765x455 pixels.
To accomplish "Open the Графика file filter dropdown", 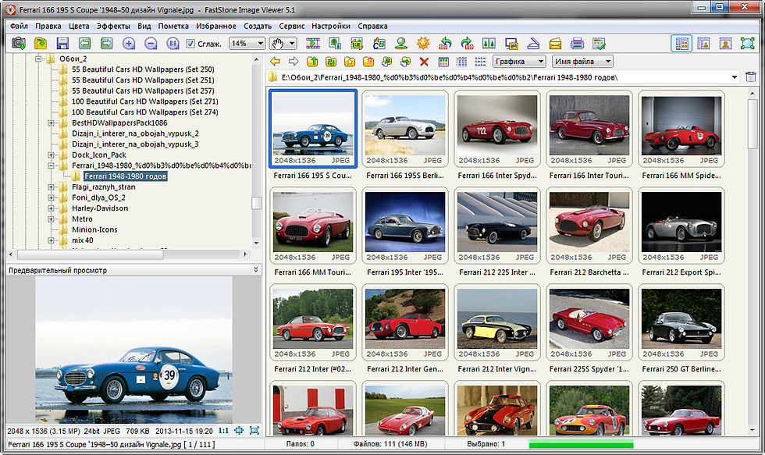I will pyautogui.click(x=540, y=62).
